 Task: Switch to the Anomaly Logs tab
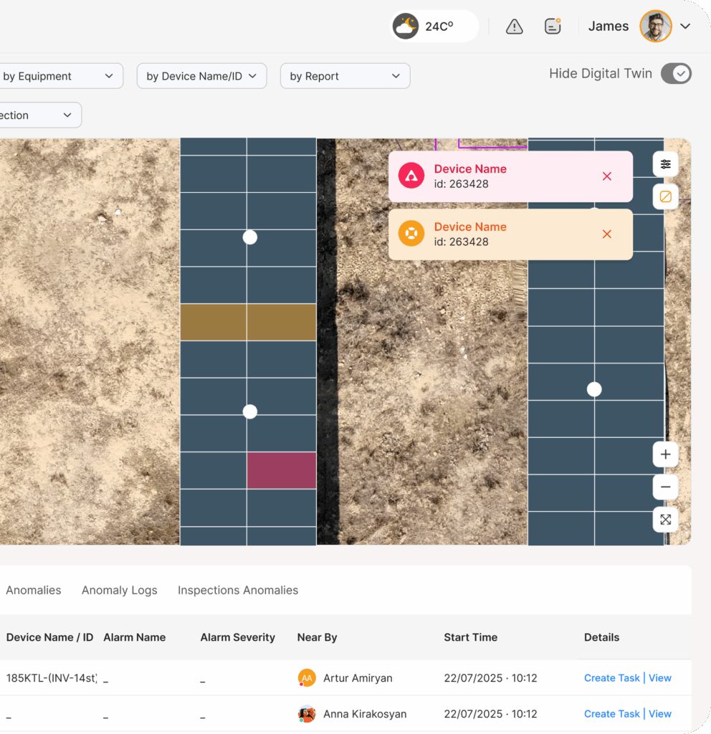[119, 591]
